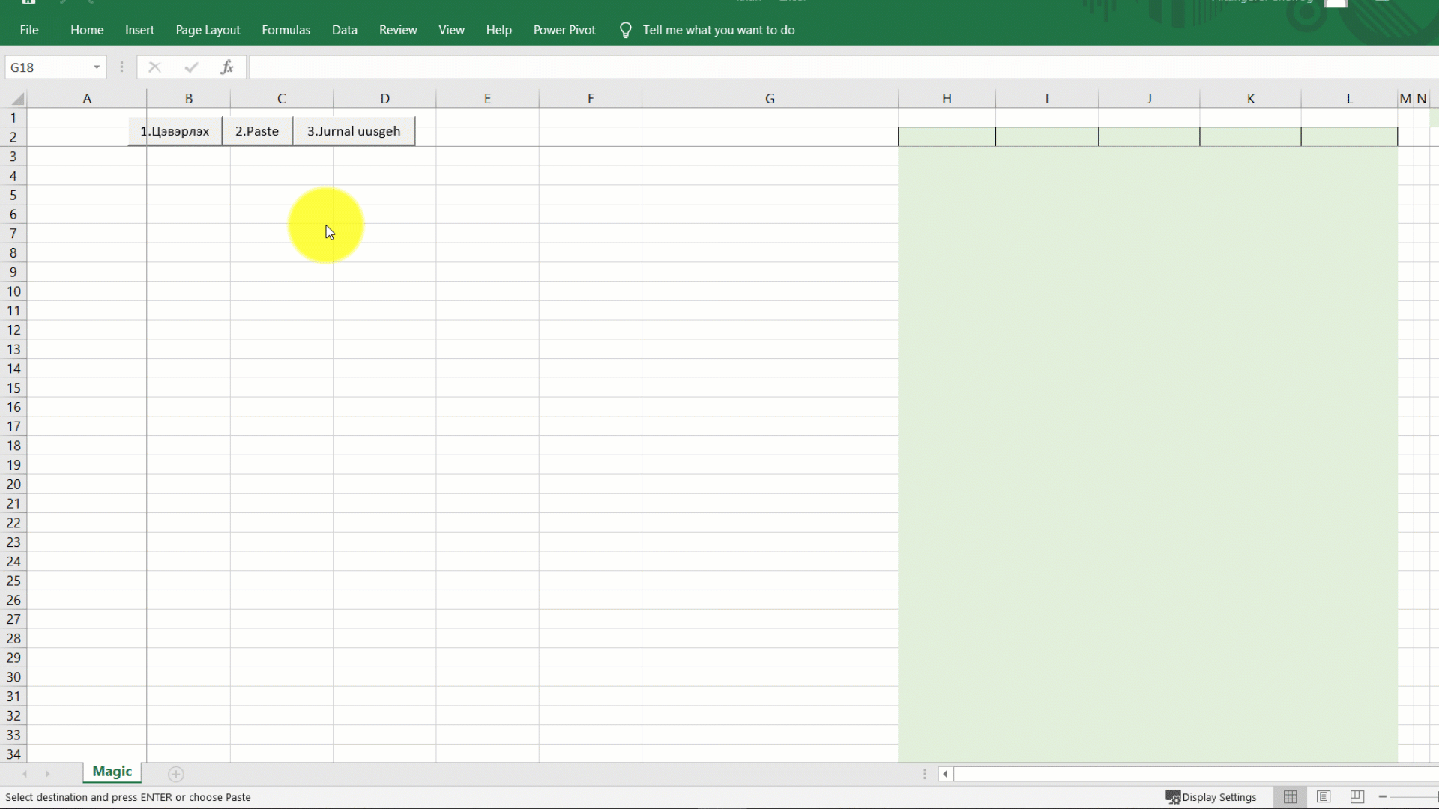Click the horizontal scrollbar left arrow
Viewport: 1439px width, 809px height.
click(x=945, y=774)
